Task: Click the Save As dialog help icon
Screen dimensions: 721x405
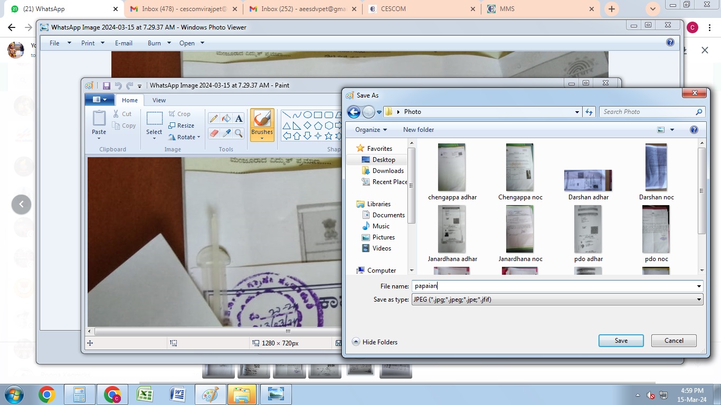Action: point(694,130)
